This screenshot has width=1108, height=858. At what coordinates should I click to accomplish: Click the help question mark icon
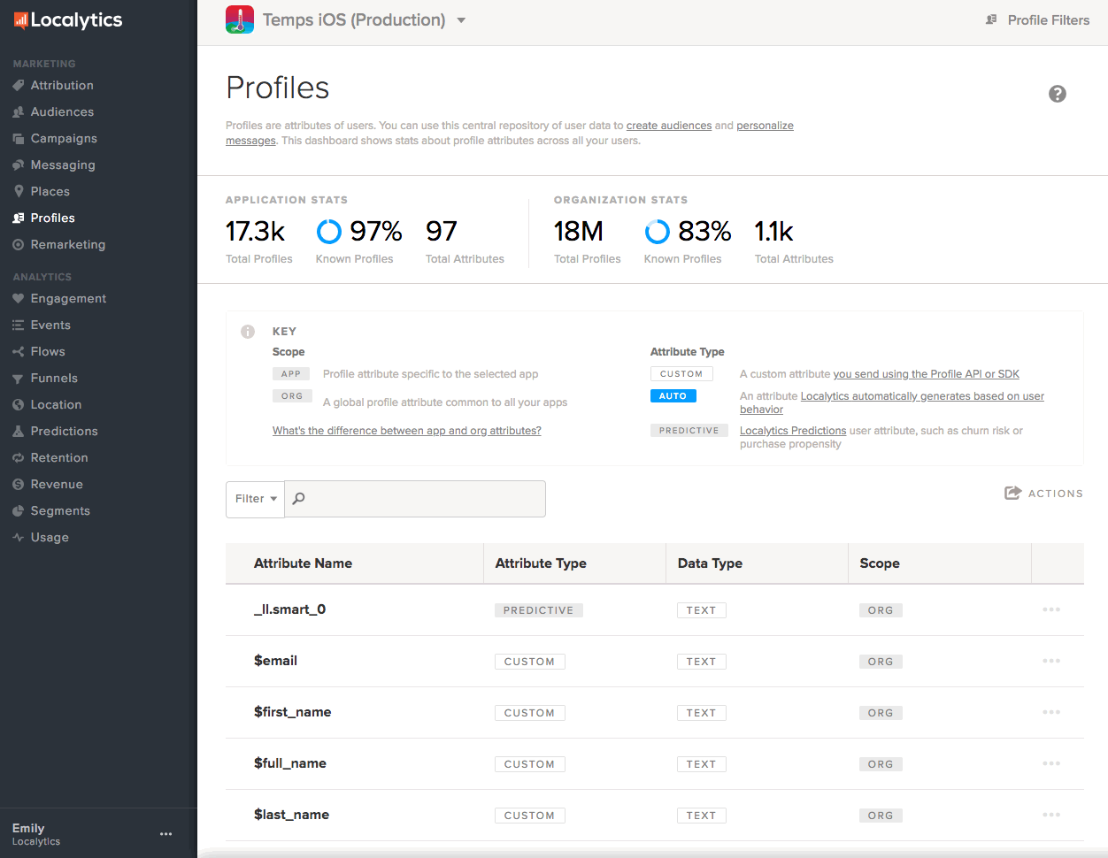click(x=1057, y=94)
